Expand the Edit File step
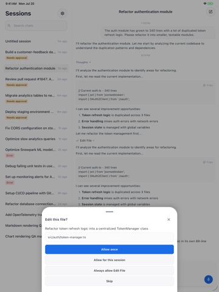 (x=85, y=141)
